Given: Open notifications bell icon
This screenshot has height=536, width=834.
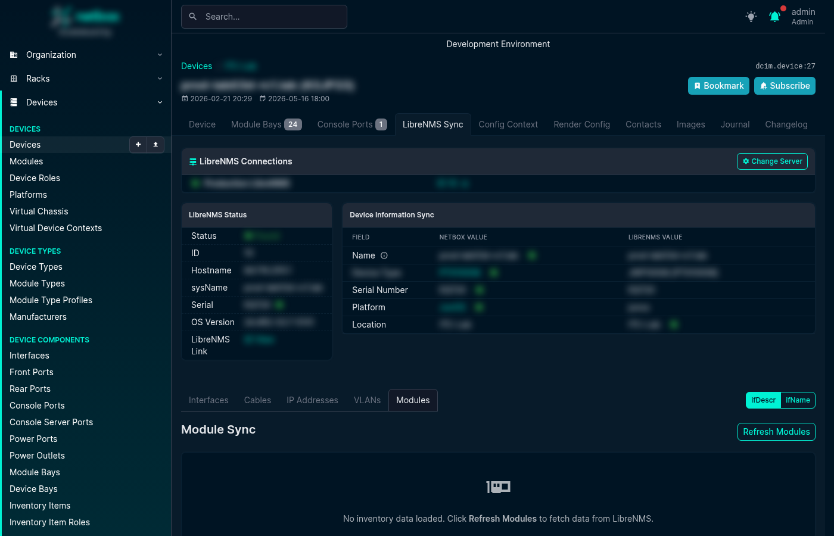Looking at the screenshot, I should [774, 17].
